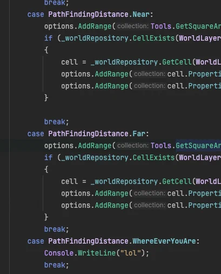221x274 pixels.
Task: Click the case keyword before PathFindingDistance.Near
Action: pos(36,15)
